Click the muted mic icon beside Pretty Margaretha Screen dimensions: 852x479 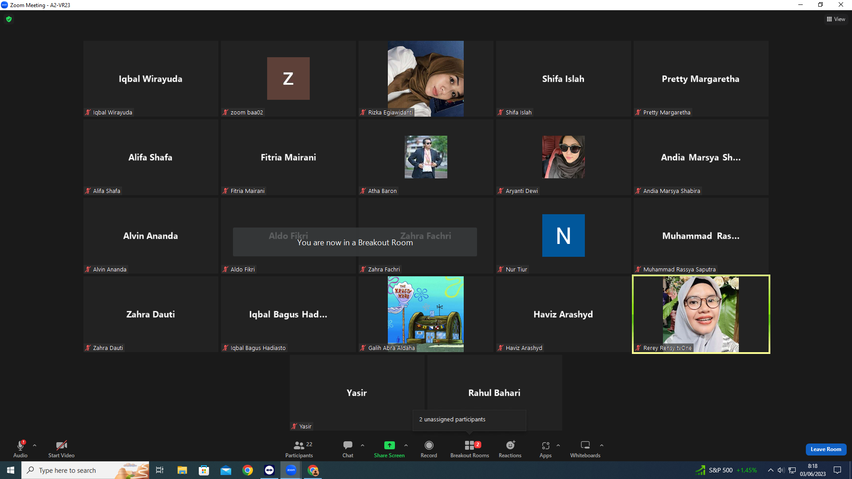tap(639, 112)
